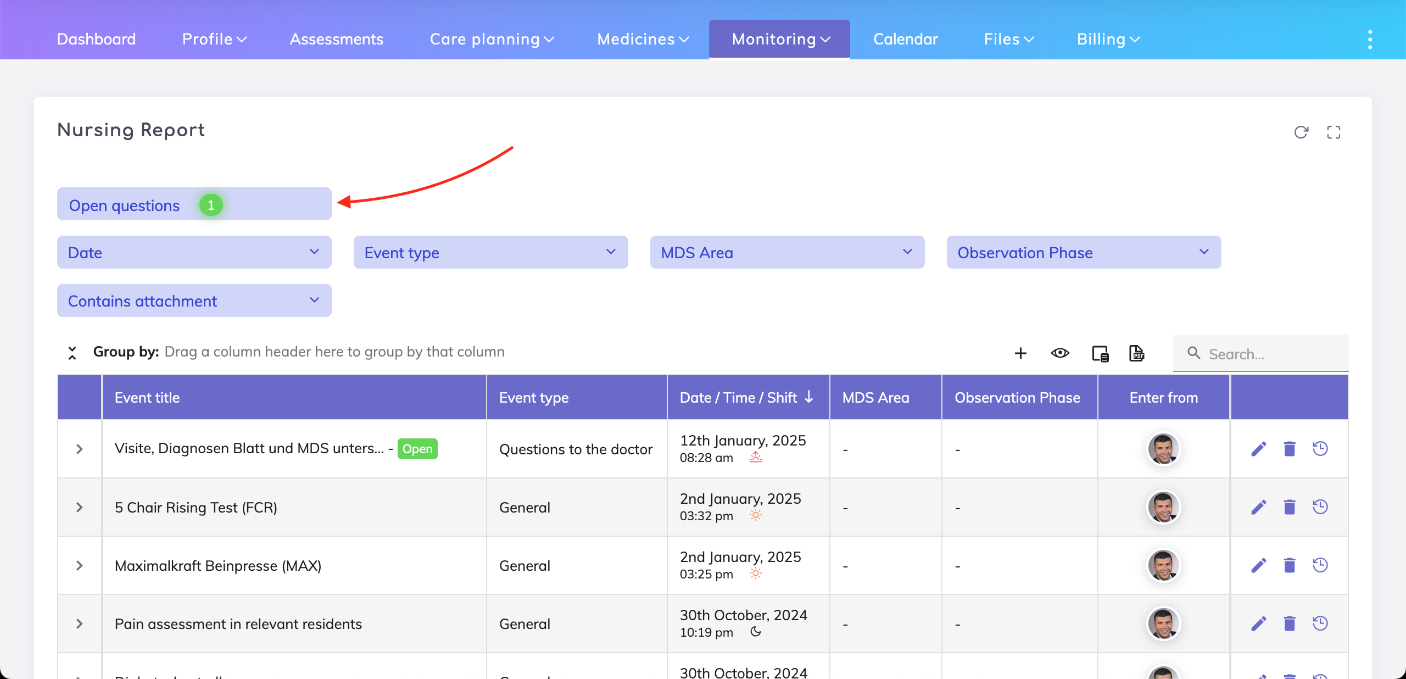Toggle the eye visibility icon in toolbar

[1060, 353]
